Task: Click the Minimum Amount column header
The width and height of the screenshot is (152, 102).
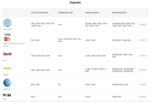Action: pyautogui.click(x=92, y=13)
